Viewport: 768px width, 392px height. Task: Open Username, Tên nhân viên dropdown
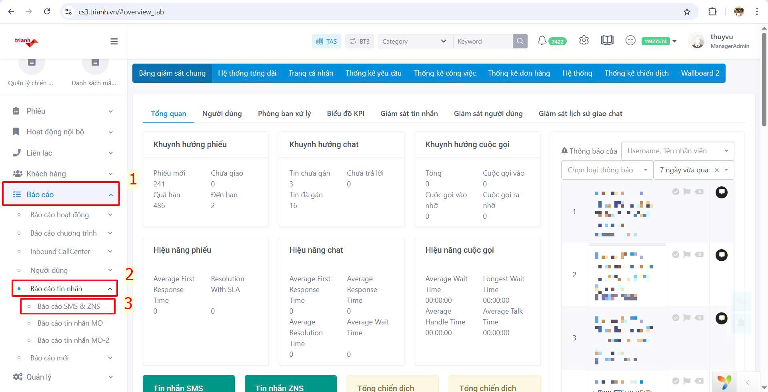coord(677,151)
